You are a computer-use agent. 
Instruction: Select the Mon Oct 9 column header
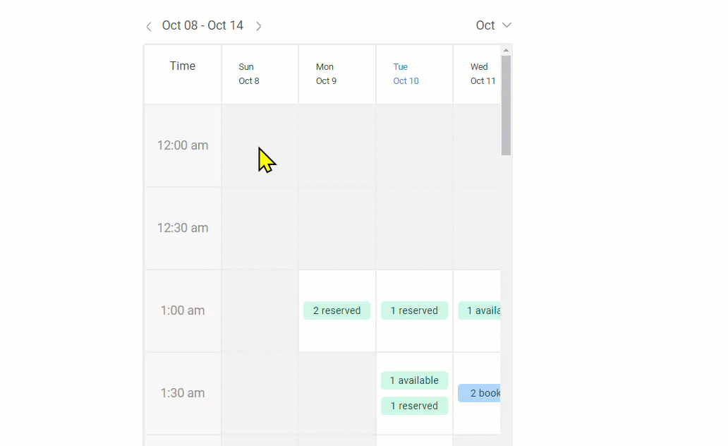(x=325, y=73)
